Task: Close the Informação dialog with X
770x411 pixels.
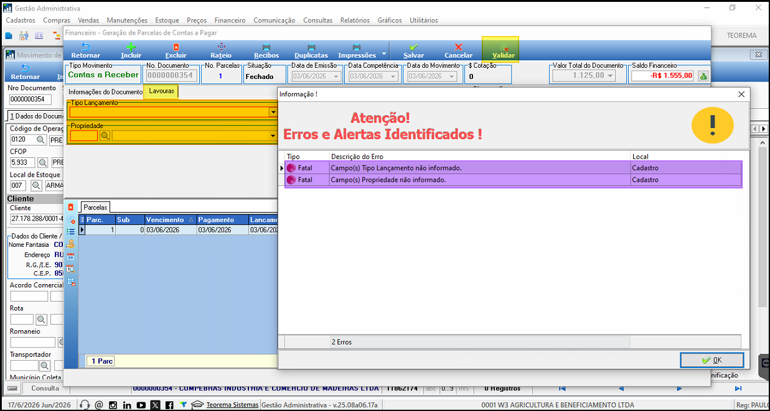Action: [x=741, y=95]
